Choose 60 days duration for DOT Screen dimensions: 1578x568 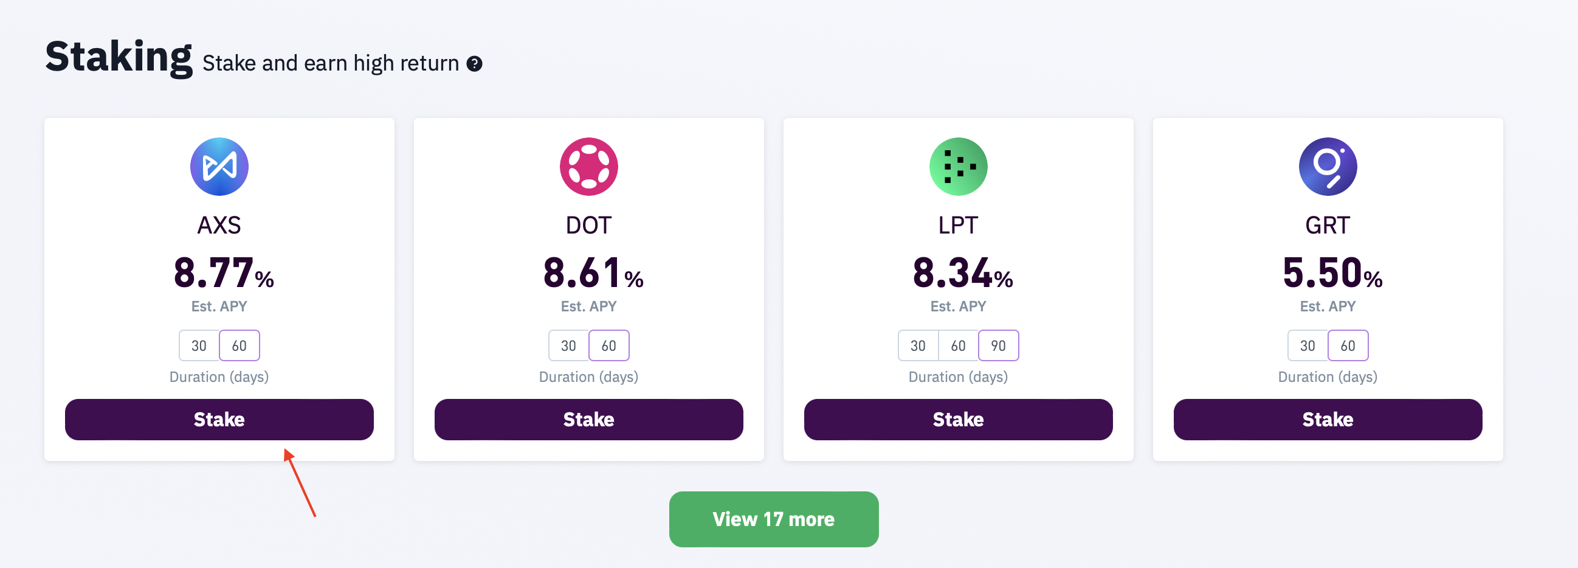pyautogui.click(x=609, y=345)
